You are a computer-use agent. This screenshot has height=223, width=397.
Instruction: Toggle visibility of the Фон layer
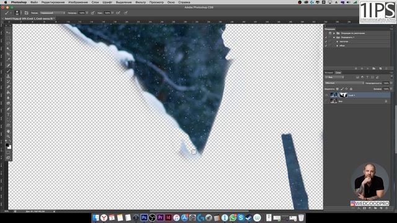pos(326,101)
